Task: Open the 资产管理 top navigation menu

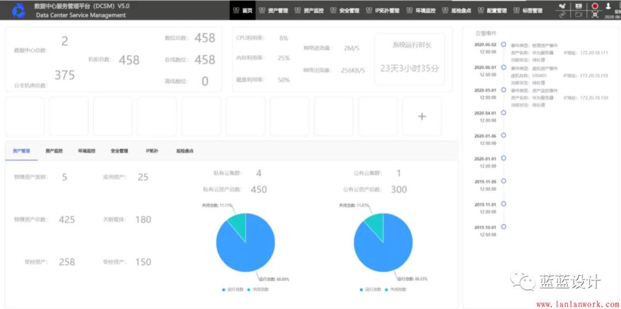Action: point(274,10)
